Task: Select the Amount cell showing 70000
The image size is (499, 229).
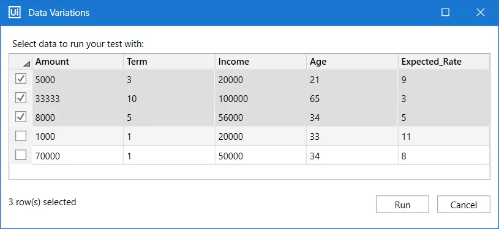Action: pos(78,156)
